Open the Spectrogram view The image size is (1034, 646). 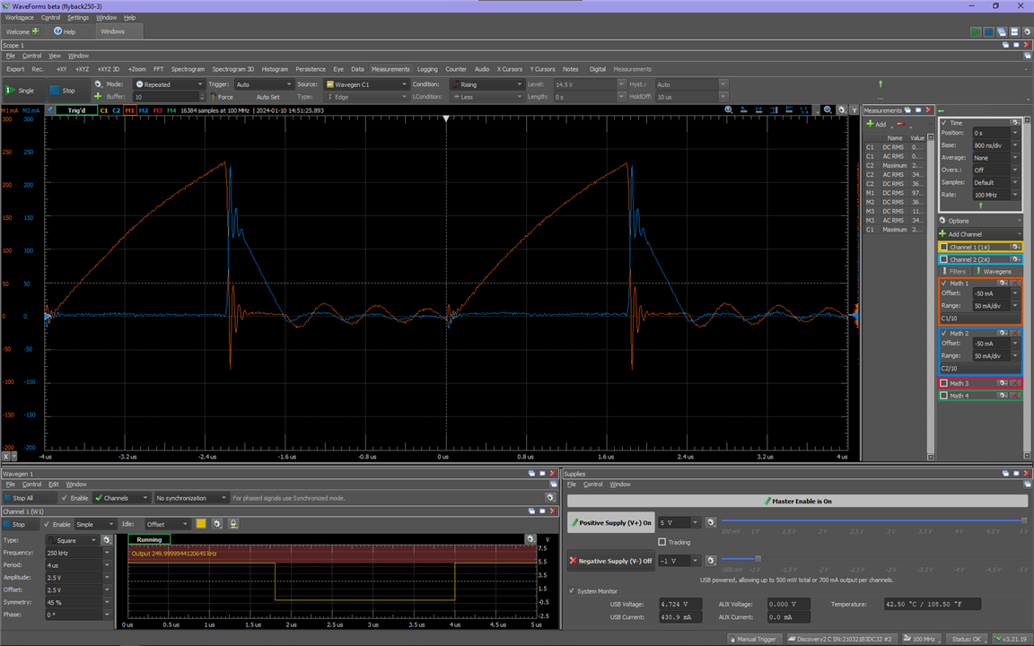pyautogui.click(x=188, y=68)
